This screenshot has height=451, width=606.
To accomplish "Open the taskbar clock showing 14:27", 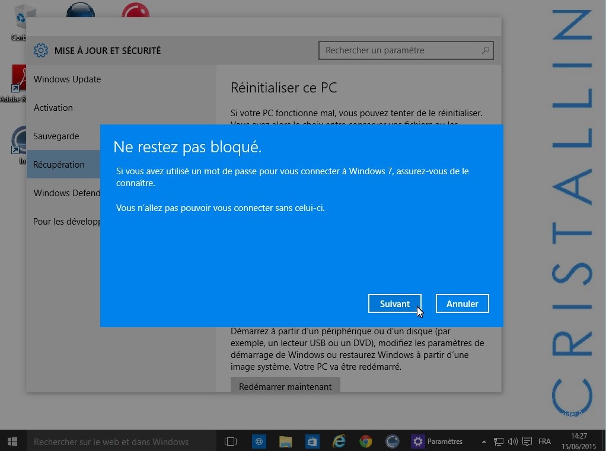I will click(x=579, y=442).
